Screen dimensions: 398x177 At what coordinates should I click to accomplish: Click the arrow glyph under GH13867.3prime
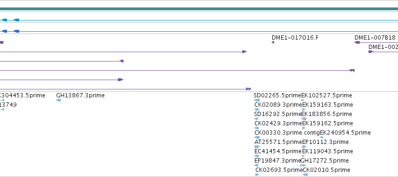point(58,100)
